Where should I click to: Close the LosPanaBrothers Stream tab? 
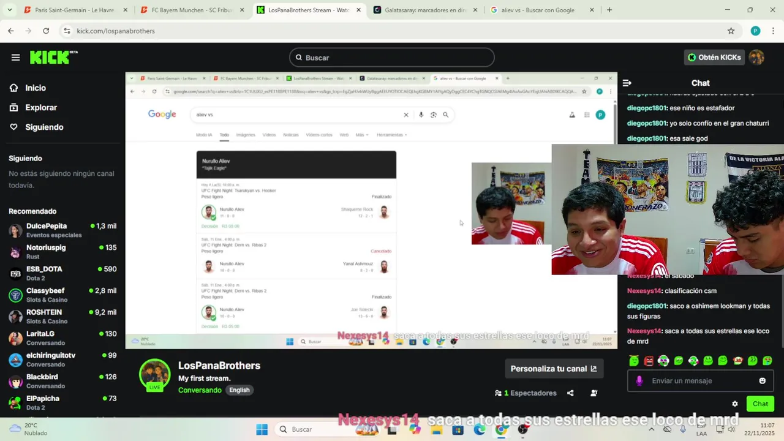tap(358, 10)
